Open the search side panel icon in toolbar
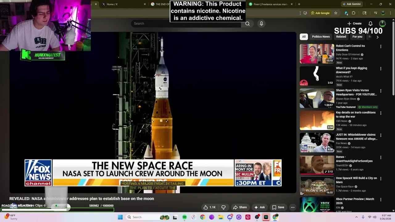Screen dimensions: 395x222 coord(364,13)
